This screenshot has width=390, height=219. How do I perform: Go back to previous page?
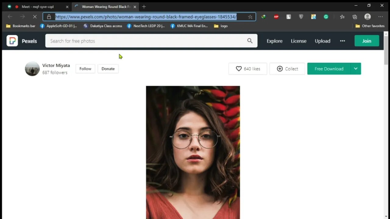(x=10, y=17)
